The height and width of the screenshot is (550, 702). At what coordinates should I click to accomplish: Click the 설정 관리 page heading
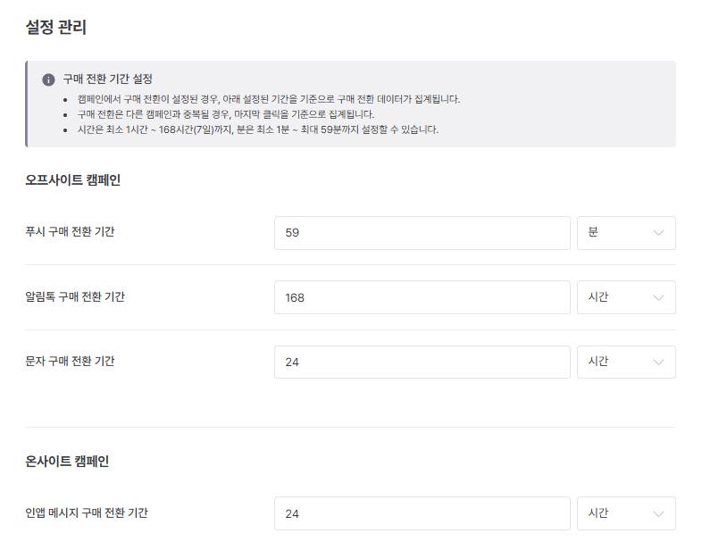pyautogui.click(x=56, y=28)
